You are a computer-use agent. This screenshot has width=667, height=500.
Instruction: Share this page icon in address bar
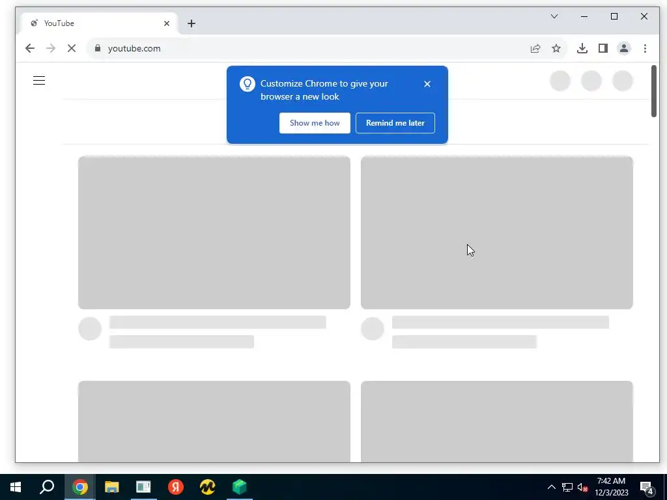[535, 48]
